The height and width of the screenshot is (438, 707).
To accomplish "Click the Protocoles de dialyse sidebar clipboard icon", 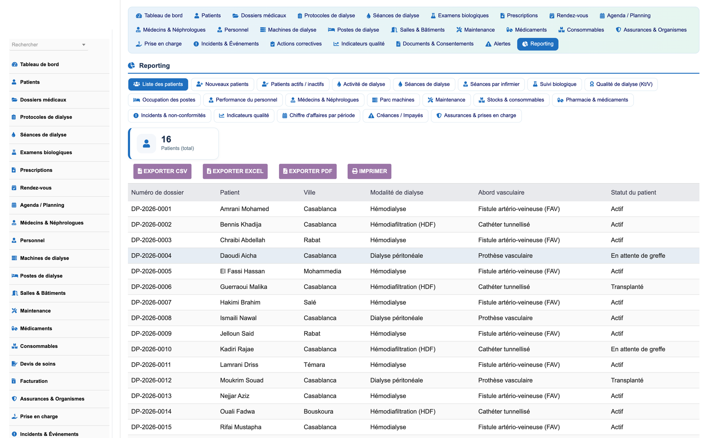I will click(x=14, y=117).
